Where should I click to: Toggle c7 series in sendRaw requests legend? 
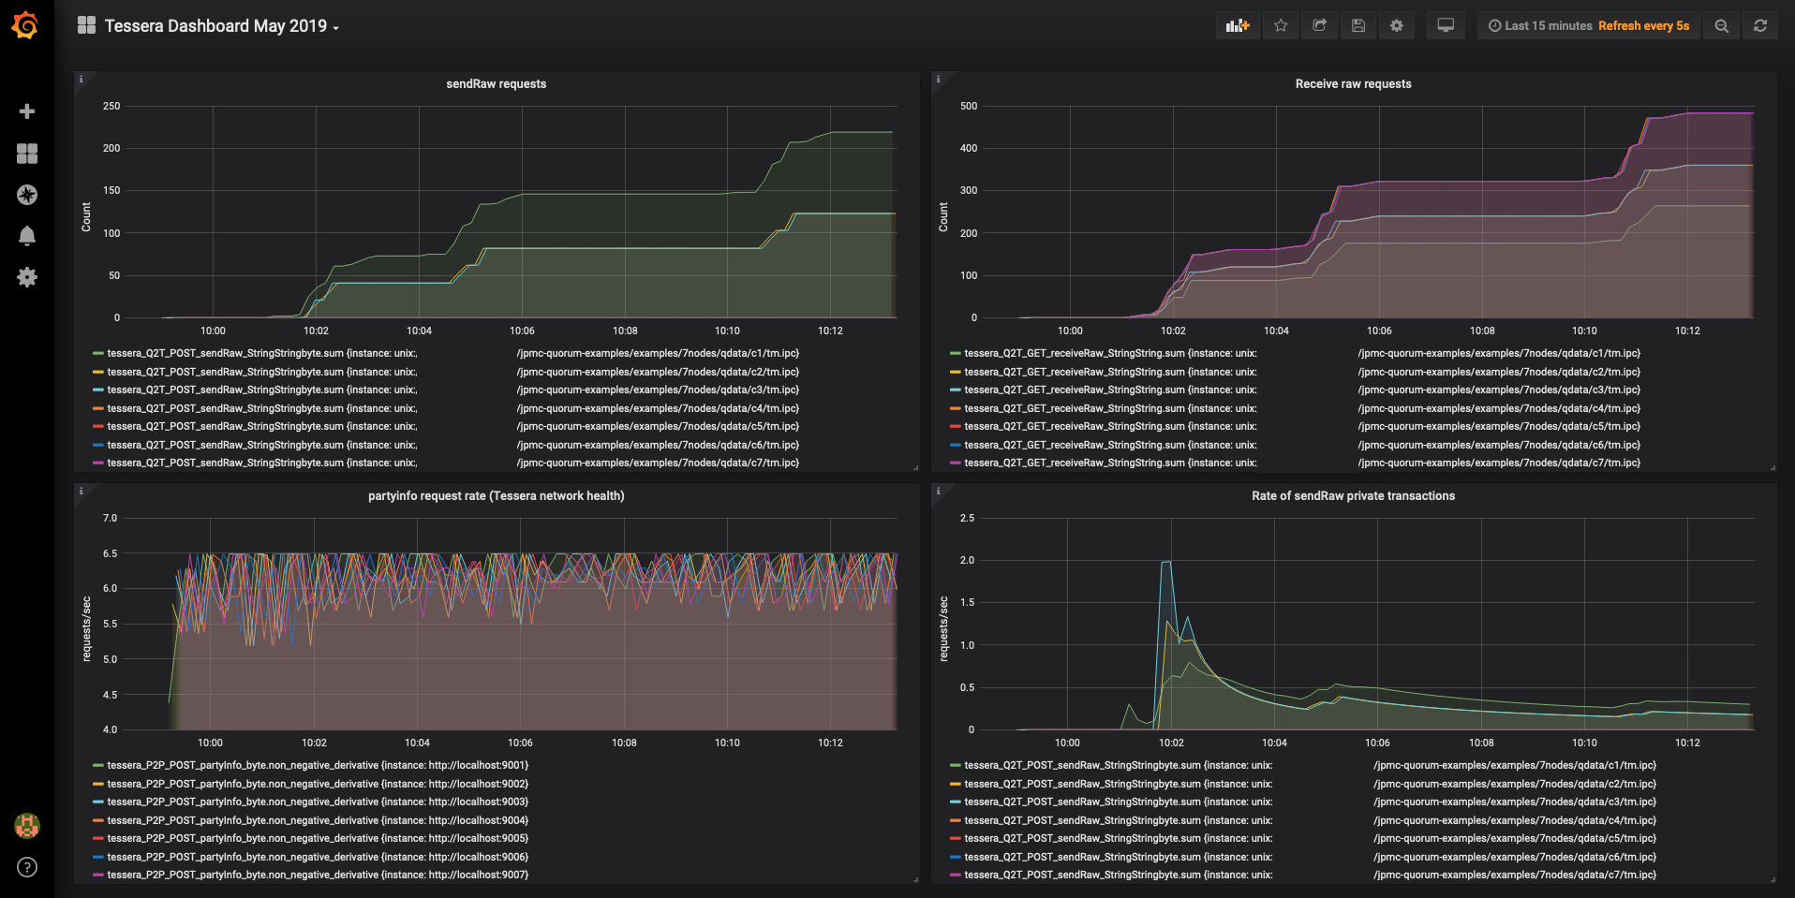coord(452,463)
